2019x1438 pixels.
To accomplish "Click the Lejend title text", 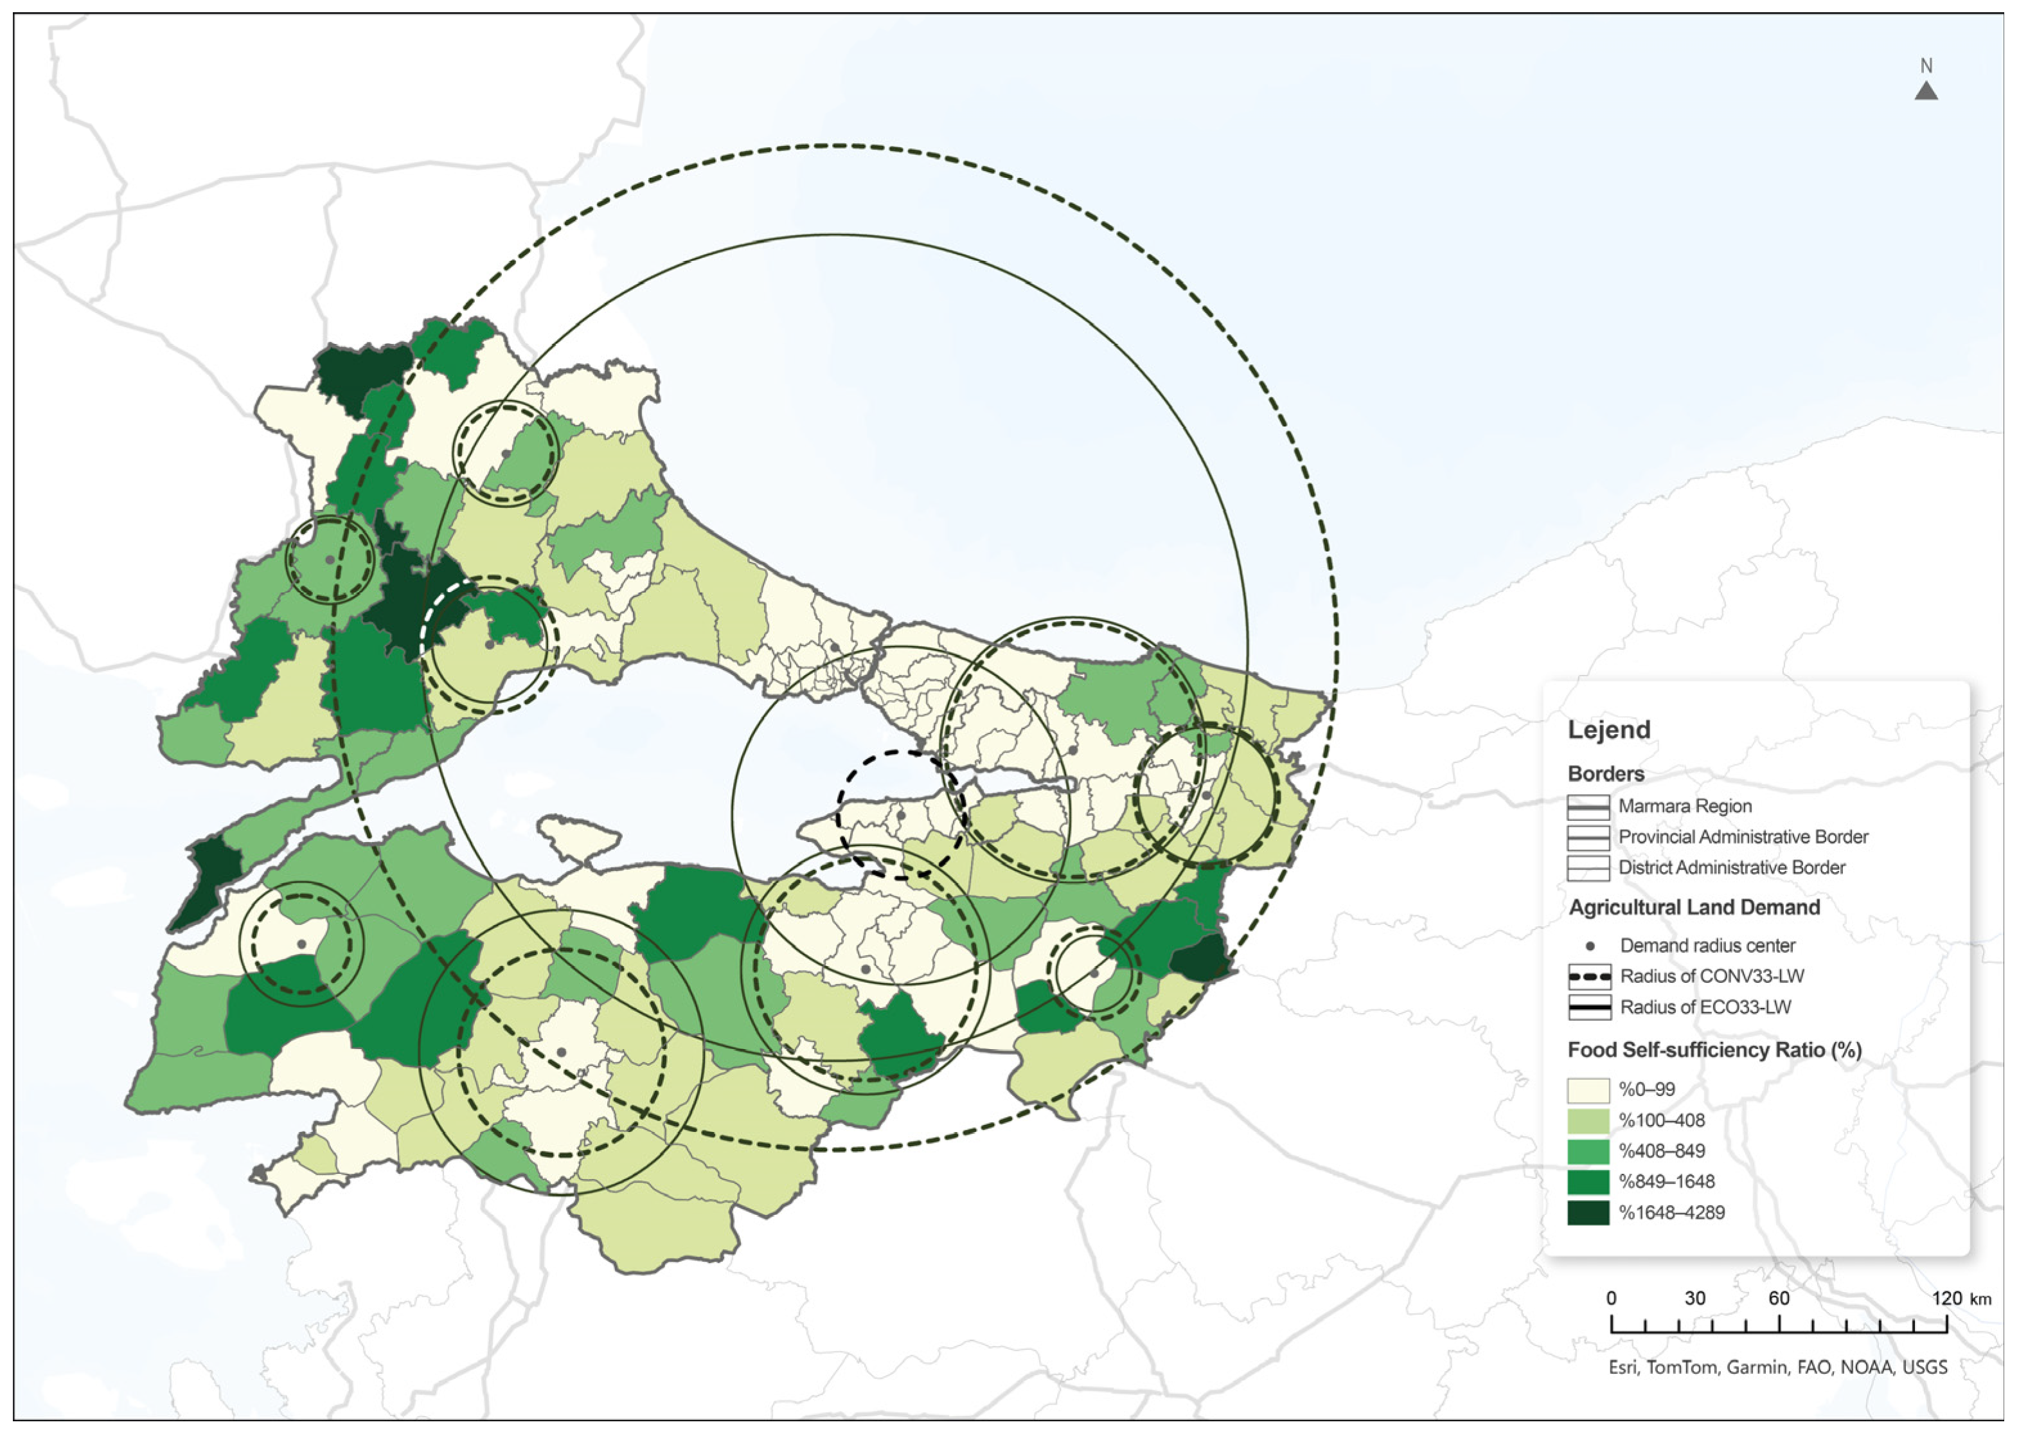I will click(1608, 730).
